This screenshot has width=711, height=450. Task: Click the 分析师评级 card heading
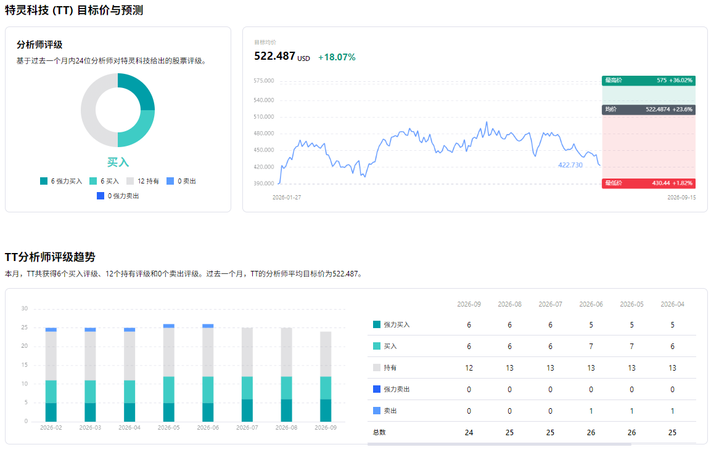point(39,45)
